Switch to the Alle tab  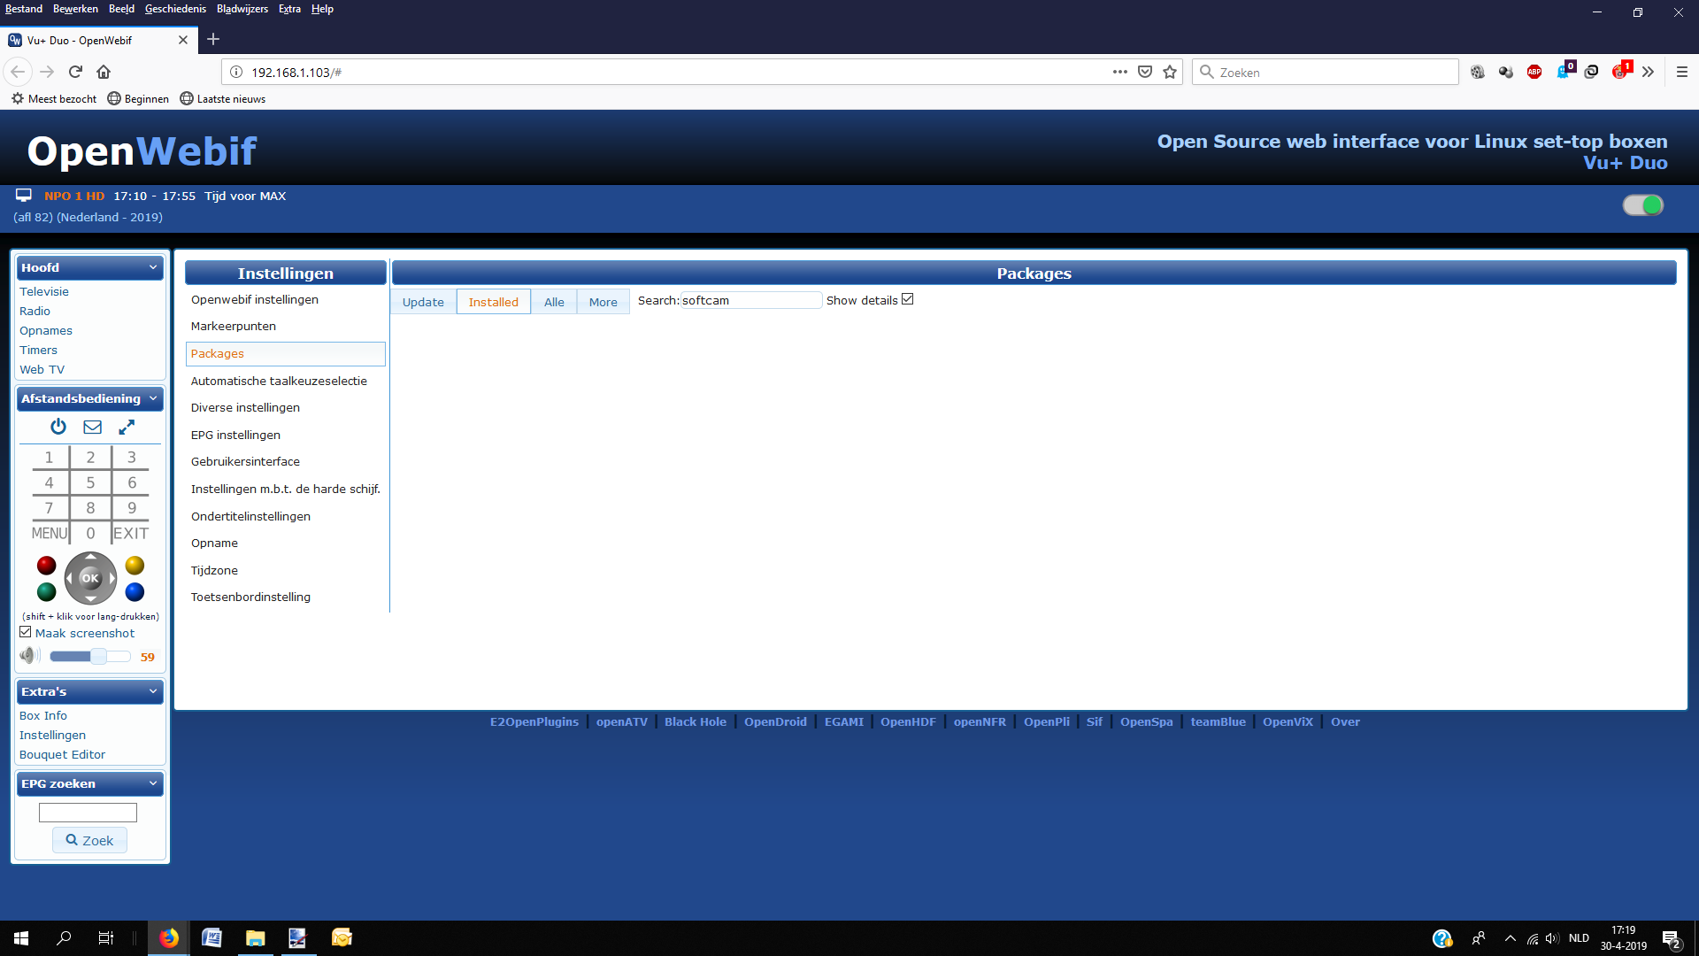554,302
